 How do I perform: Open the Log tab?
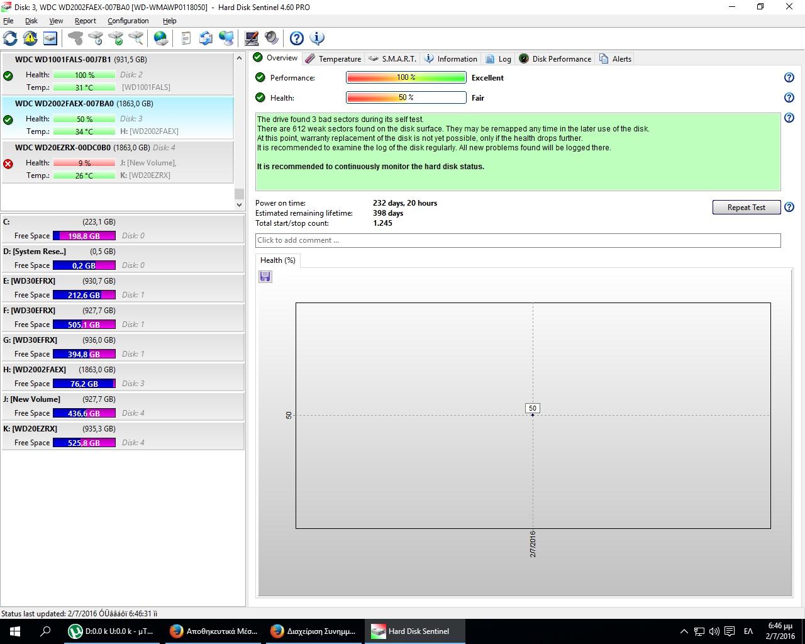(498, 58)
